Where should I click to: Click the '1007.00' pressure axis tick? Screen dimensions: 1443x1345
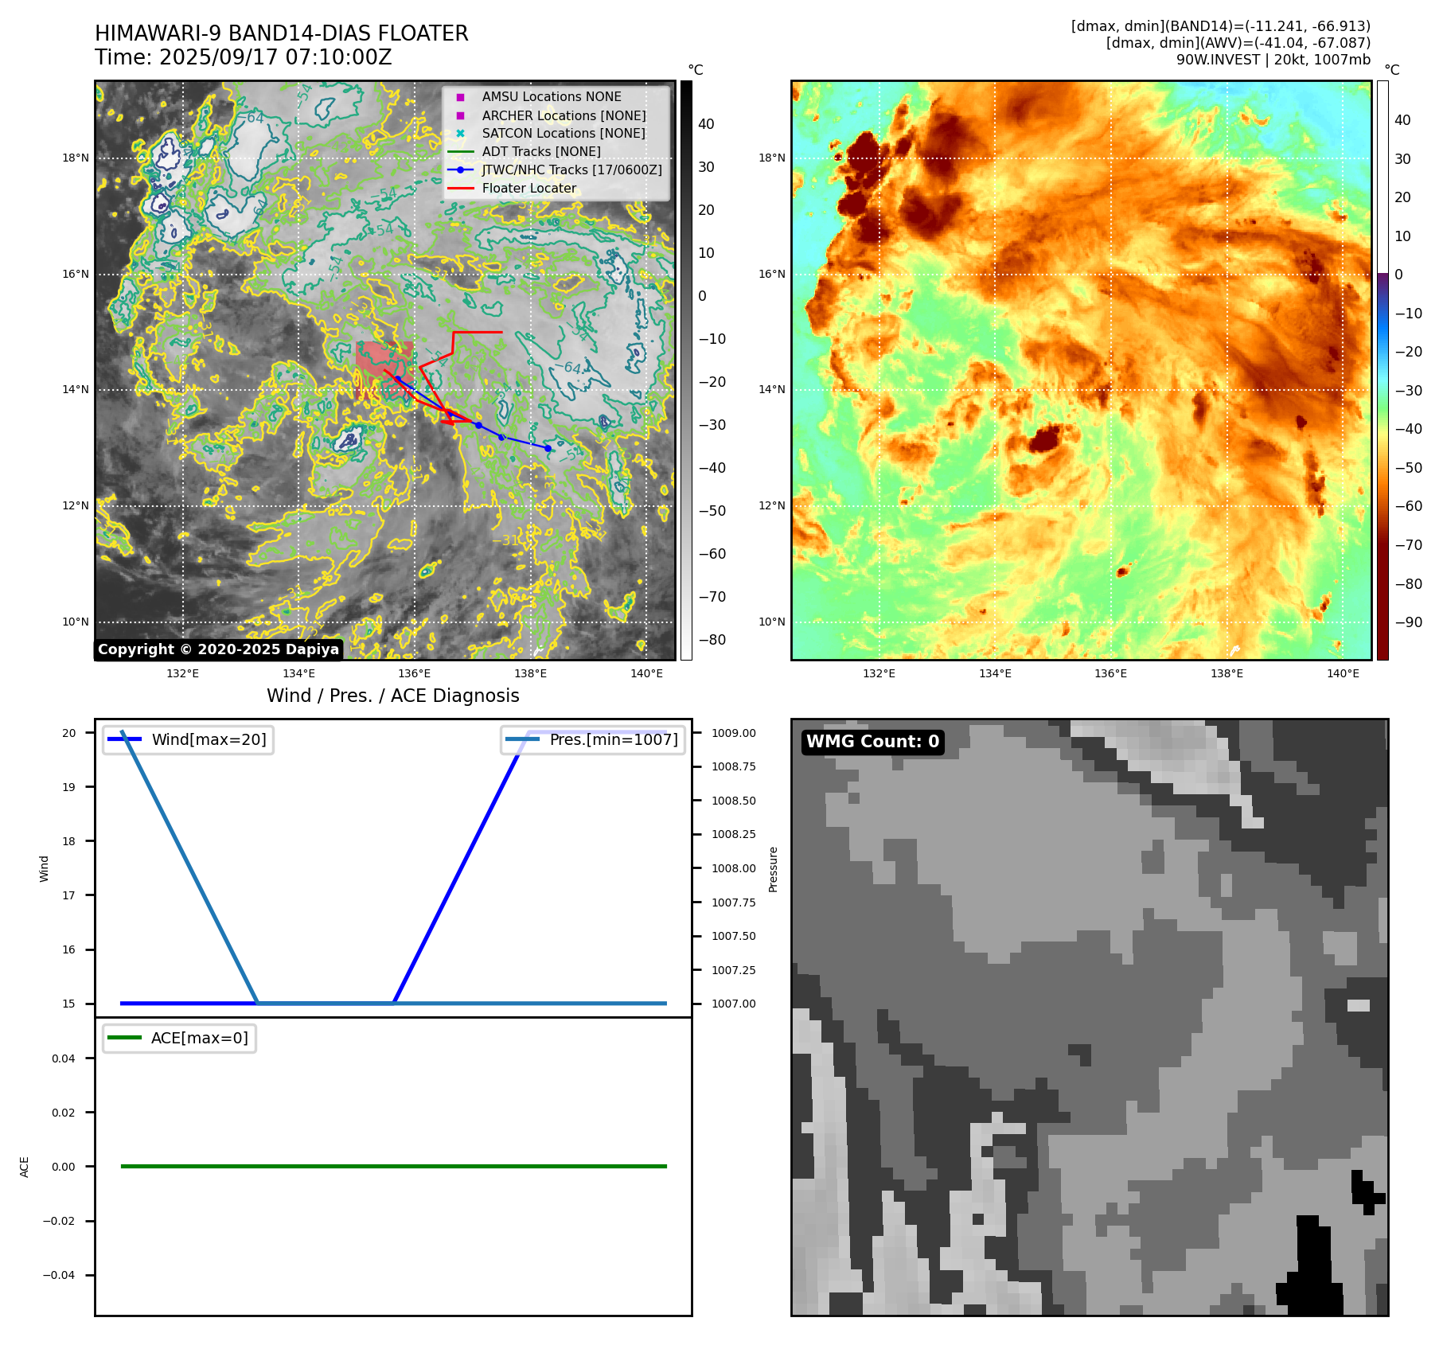pos(734,1004)
